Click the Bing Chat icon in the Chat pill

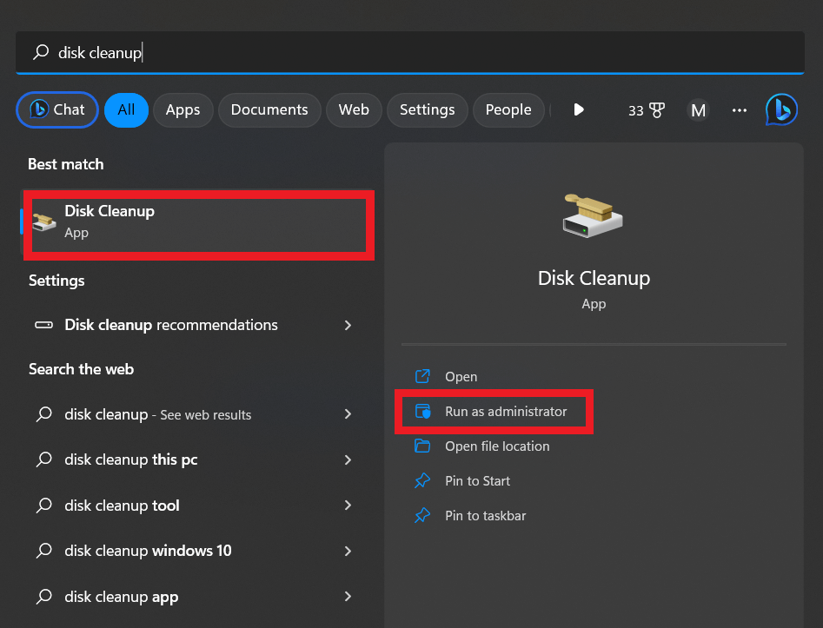(x=39, y=109)
